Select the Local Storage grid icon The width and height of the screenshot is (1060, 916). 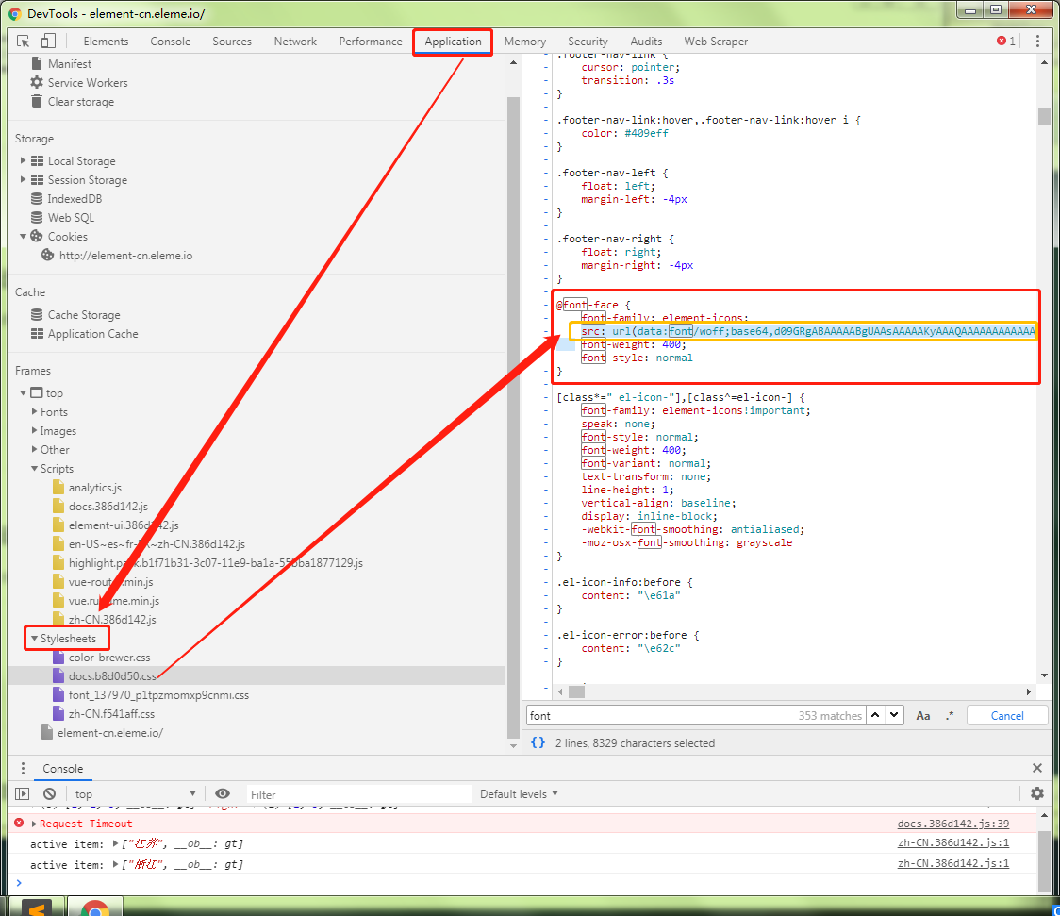coord(37,161)
